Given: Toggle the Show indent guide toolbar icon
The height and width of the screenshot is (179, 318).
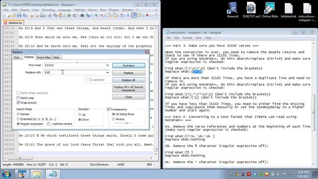Looking at the screenshot, I should coord(134,15).
